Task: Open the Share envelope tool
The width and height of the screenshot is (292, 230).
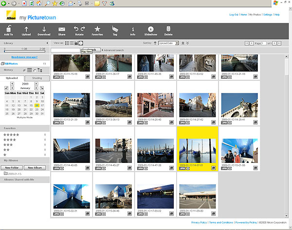Action: pos(62,31)
